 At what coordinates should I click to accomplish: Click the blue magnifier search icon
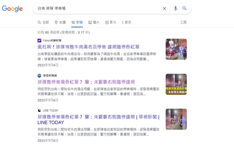coord(184,8)
